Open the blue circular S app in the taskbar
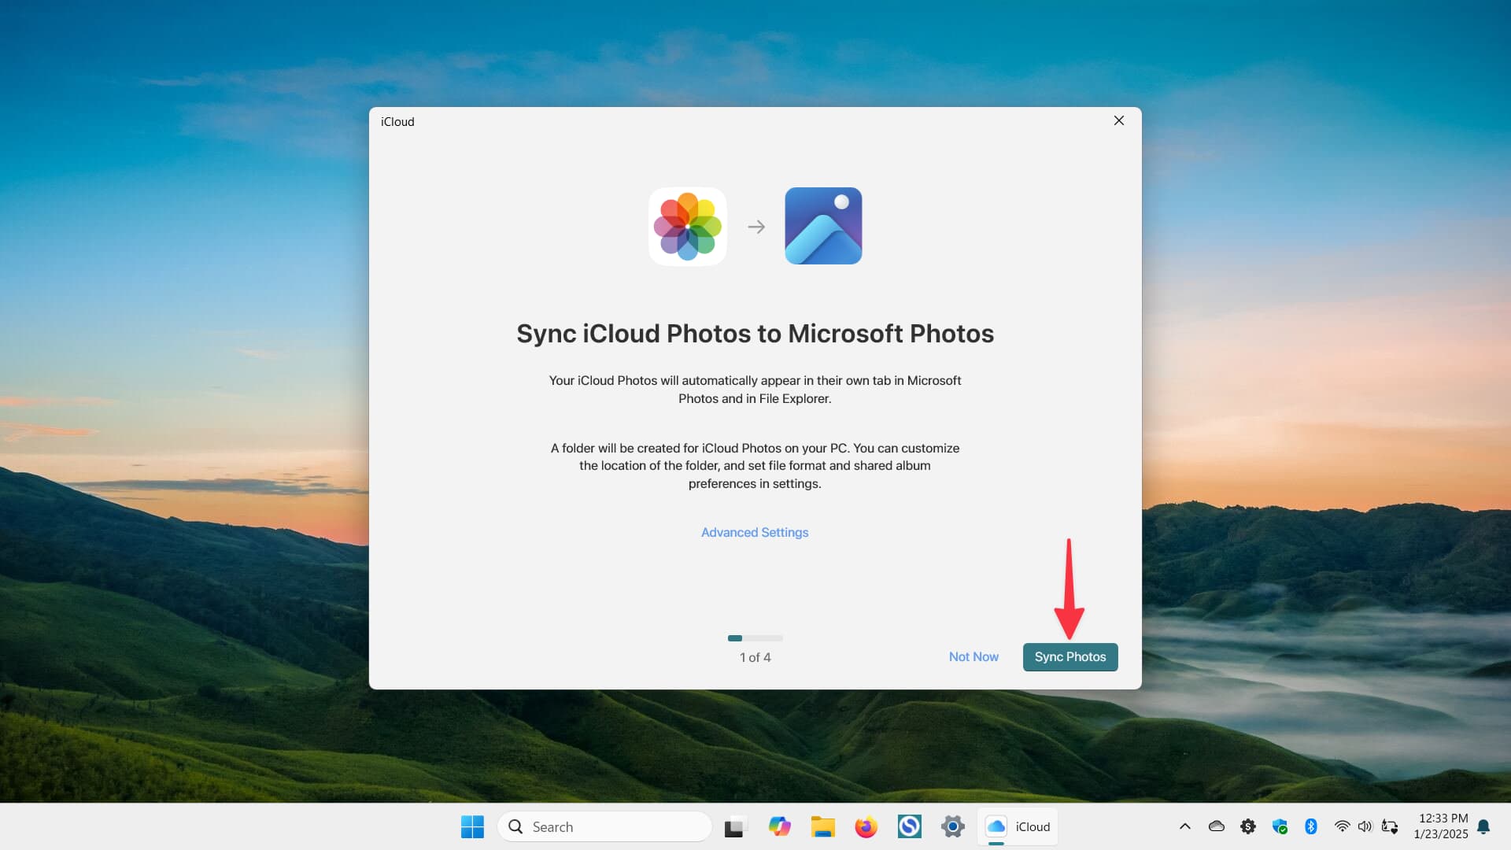This screenshot has width=1511, height=850. (909, 826)
